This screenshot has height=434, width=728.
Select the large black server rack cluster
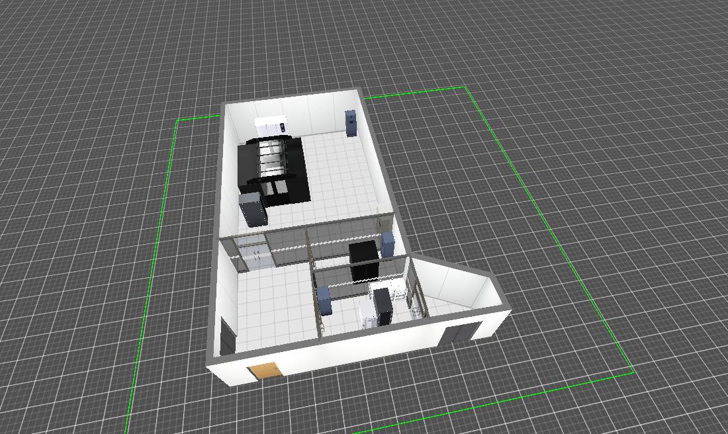(273, 169)
